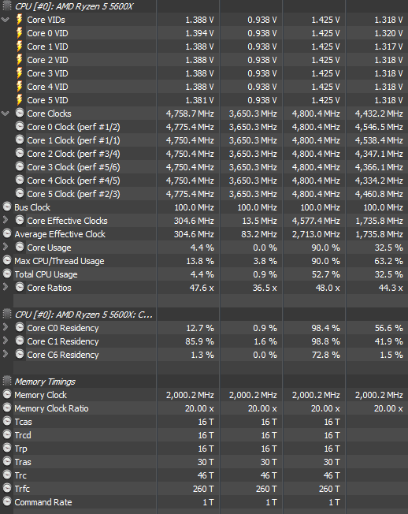The width and height of the screenshot is (408, 514).
Task: Click the 260 T current value of Trfc
Action: [203, 489]
